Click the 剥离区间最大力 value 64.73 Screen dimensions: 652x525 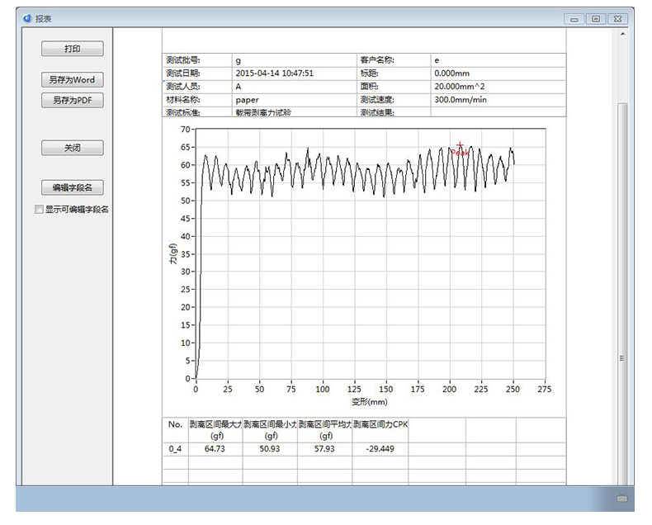click(215, 448)
